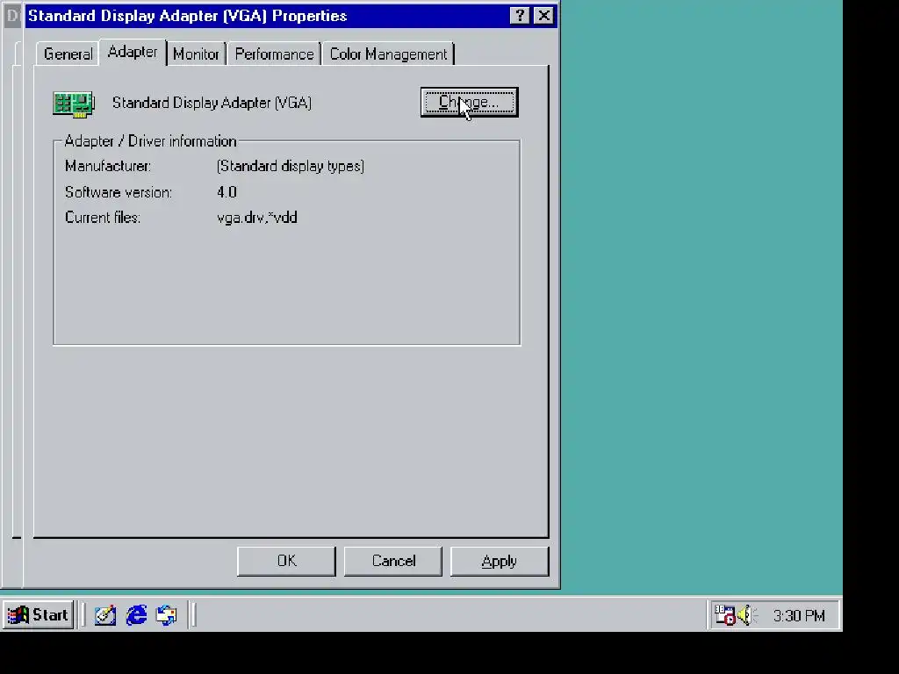Open the Task Scheduler tray icon
This screenshot has width=899, height=674.
724,615
